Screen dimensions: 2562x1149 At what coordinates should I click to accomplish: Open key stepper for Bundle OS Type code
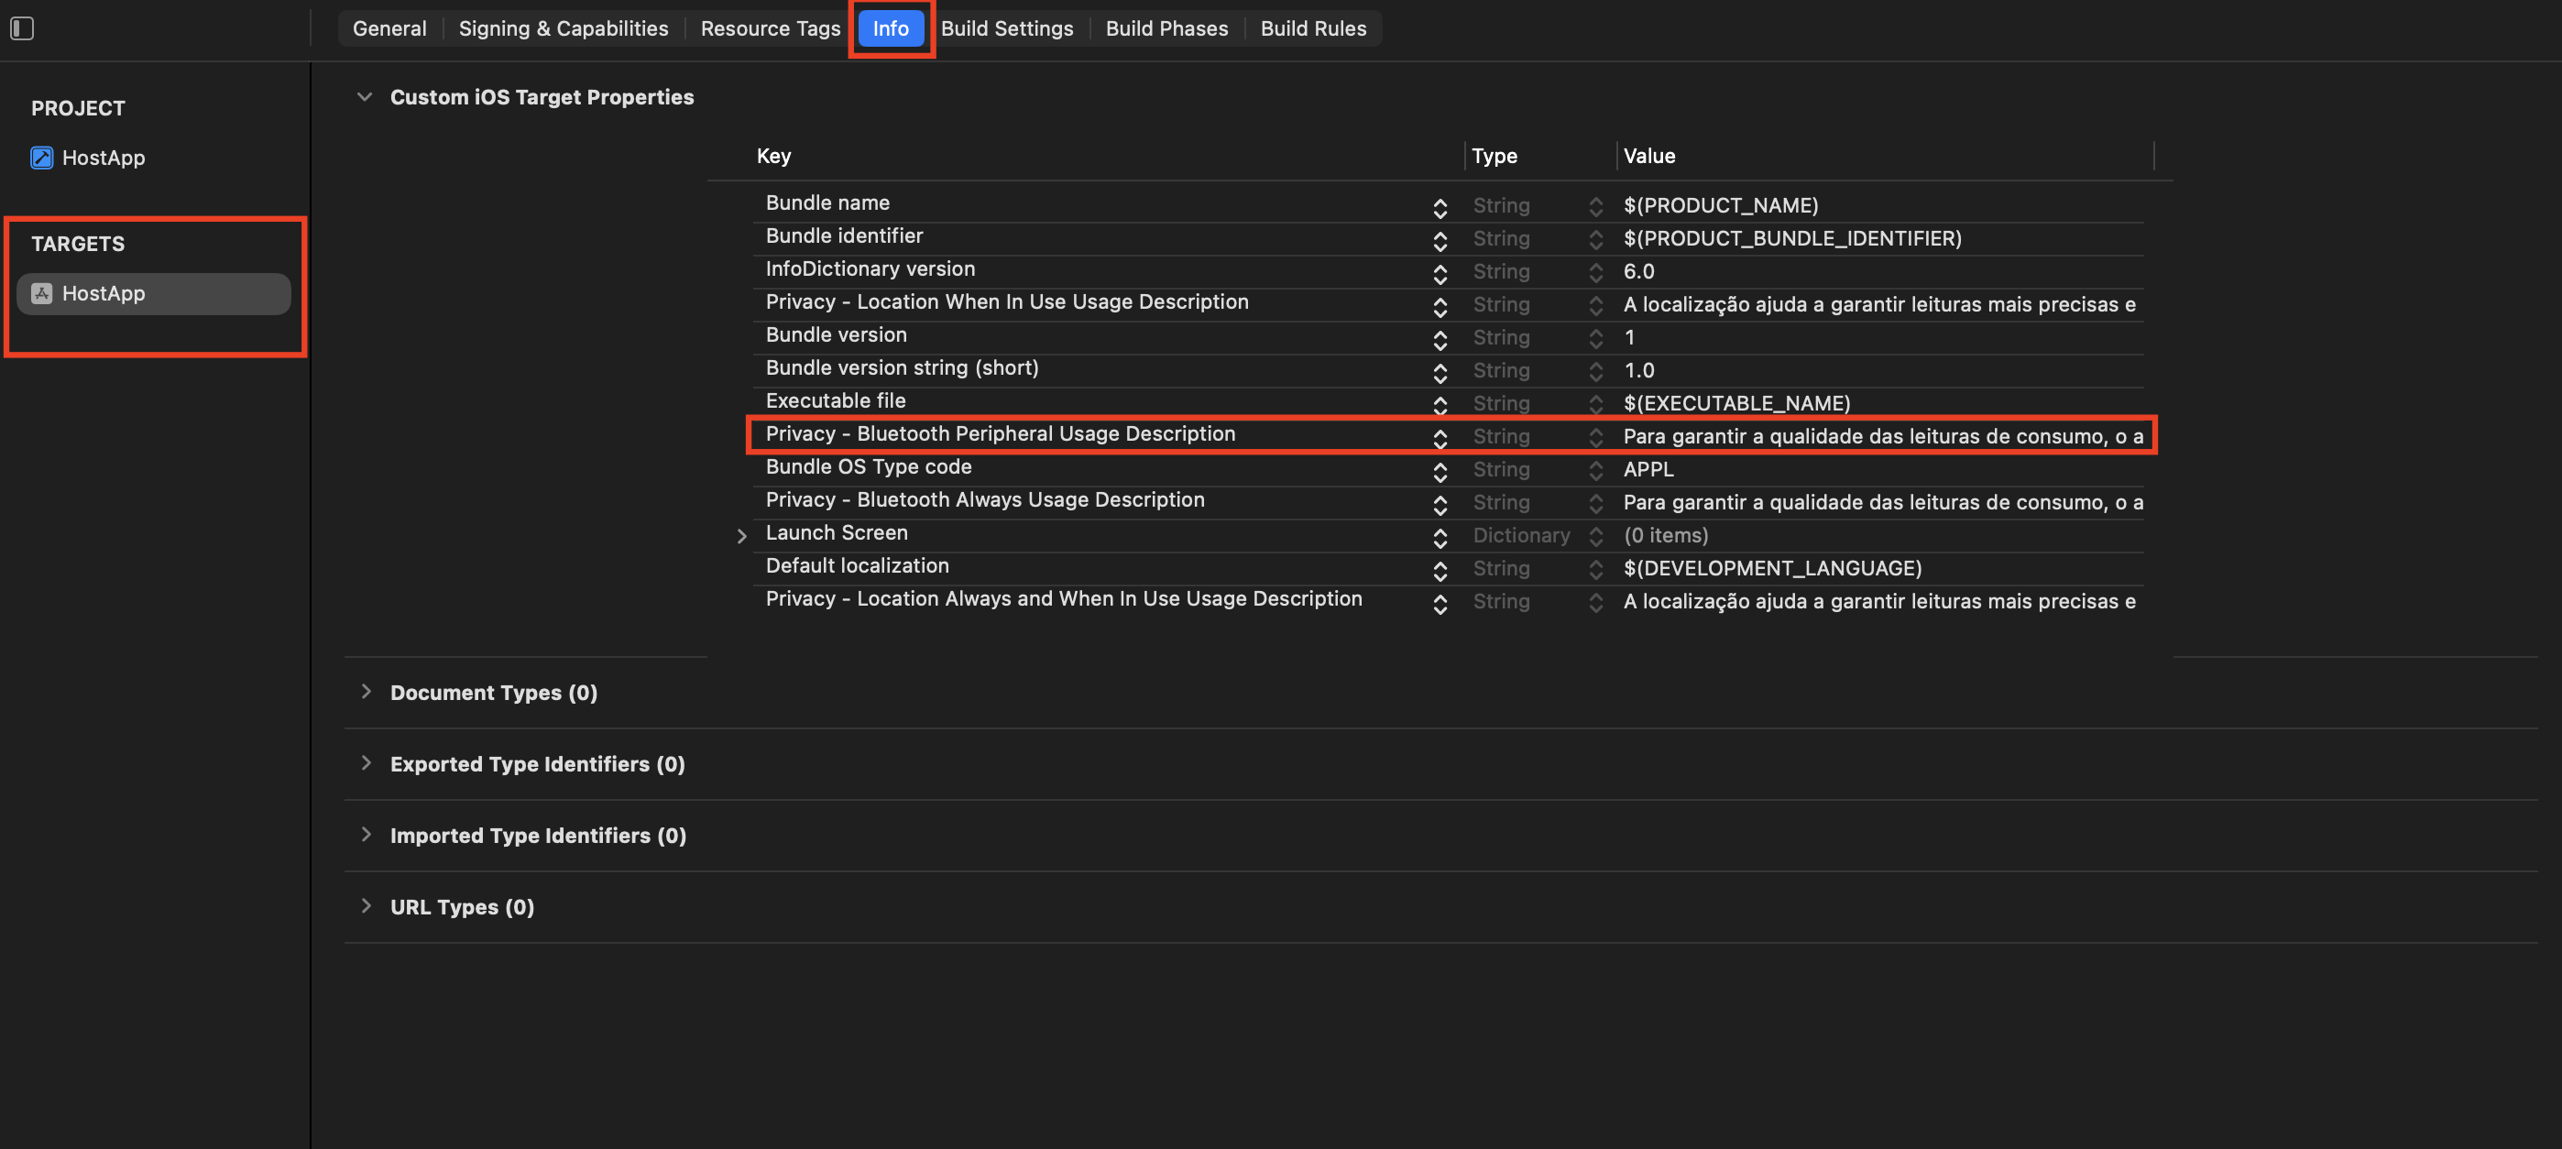1440,471
